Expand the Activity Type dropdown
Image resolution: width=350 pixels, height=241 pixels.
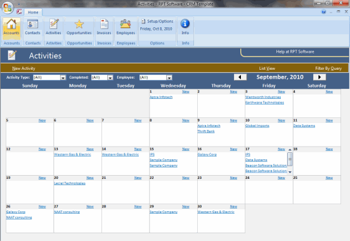tap(63, 77)
